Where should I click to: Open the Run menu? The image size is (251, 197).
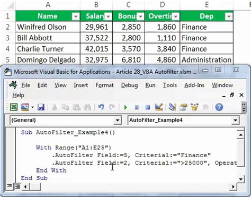tap(150, 85)
